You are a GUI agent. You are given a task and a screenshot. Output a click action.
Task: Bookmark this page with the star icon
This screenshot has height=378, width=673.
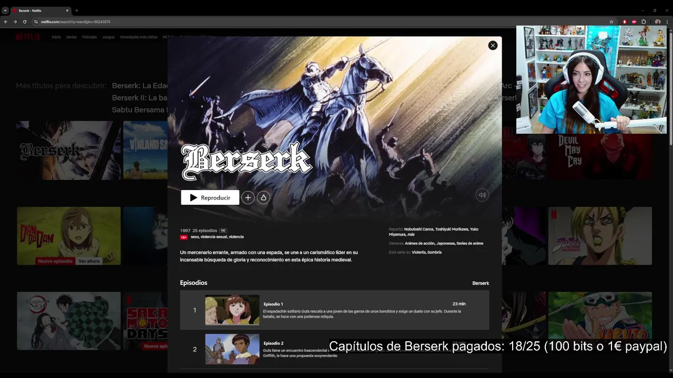point(611,22)
